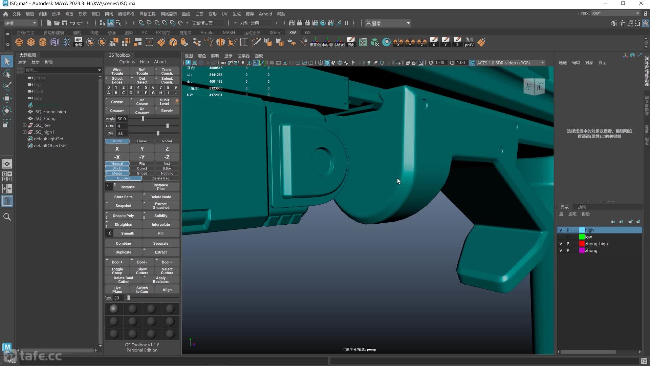Toggle visibility V of high layer
Image resolution: width=650 pixels, height=366 pixels.
(x=561, y=230)
